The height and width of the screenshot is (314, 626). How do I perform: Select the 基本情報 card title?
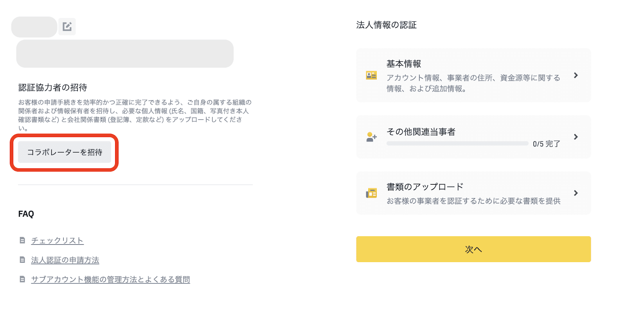point(404,64)
